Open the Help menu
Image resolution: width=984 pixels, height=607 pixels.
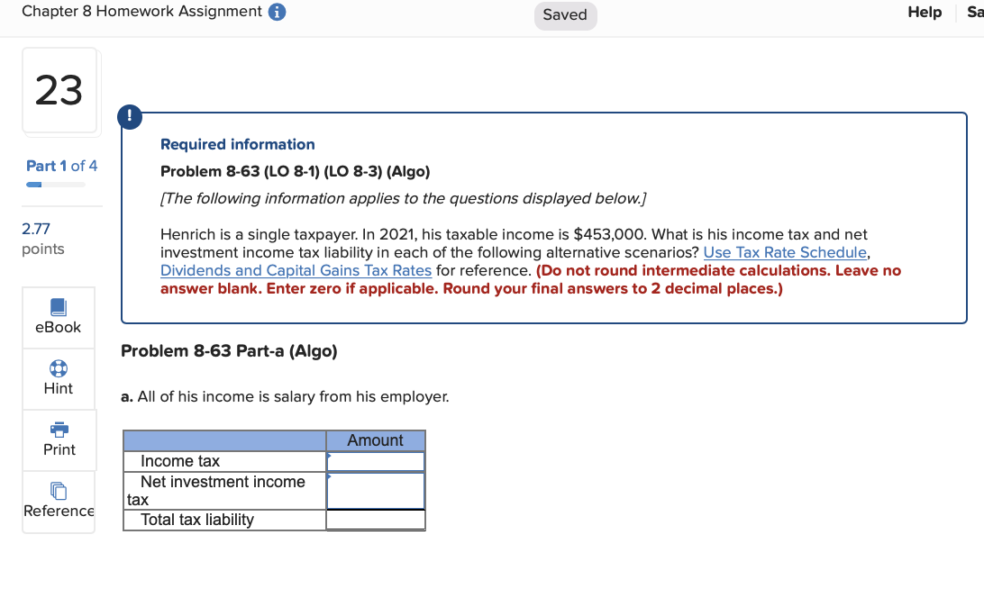924,12
